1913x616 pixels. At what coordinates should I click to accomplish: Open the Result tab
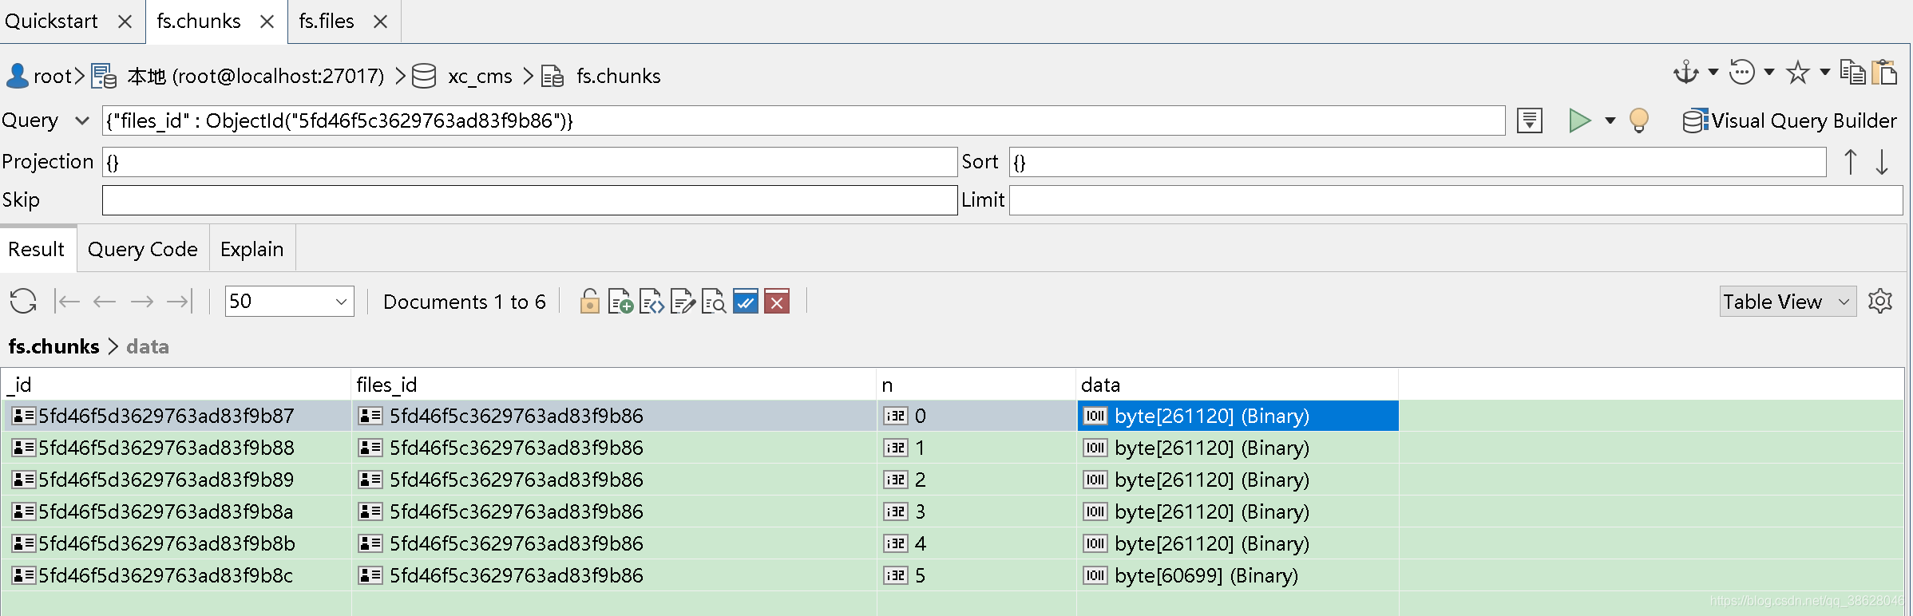coord(37,250)
